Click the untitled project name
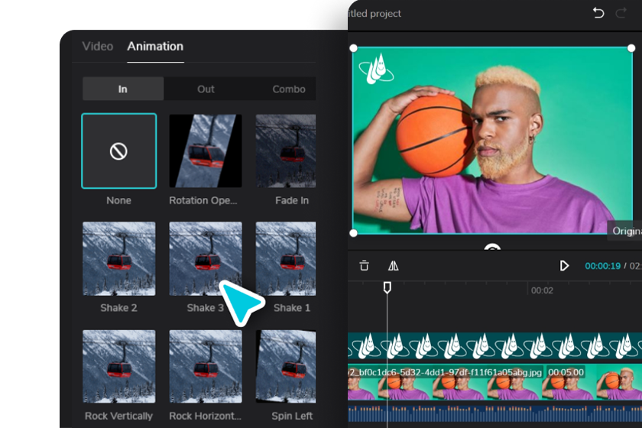Screen dimensions: 642x428 pyautogui.click(x=374, y=14)
